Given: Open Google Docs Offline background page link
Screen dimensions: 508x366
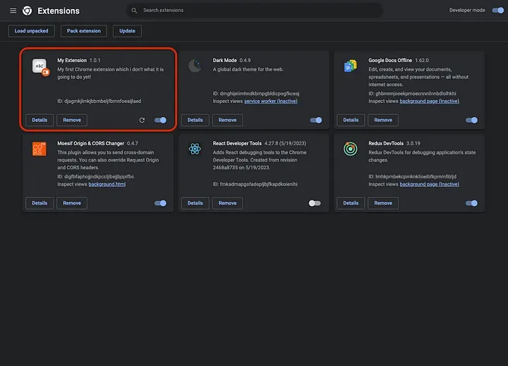Looking at the screenshot, I should click(429, 101).
